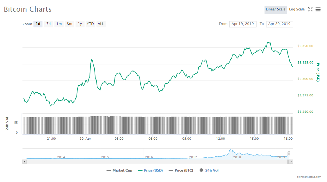Screen dimensions: 327x182
Task: Select the 1y zoom option
Action: coord(80,24)
